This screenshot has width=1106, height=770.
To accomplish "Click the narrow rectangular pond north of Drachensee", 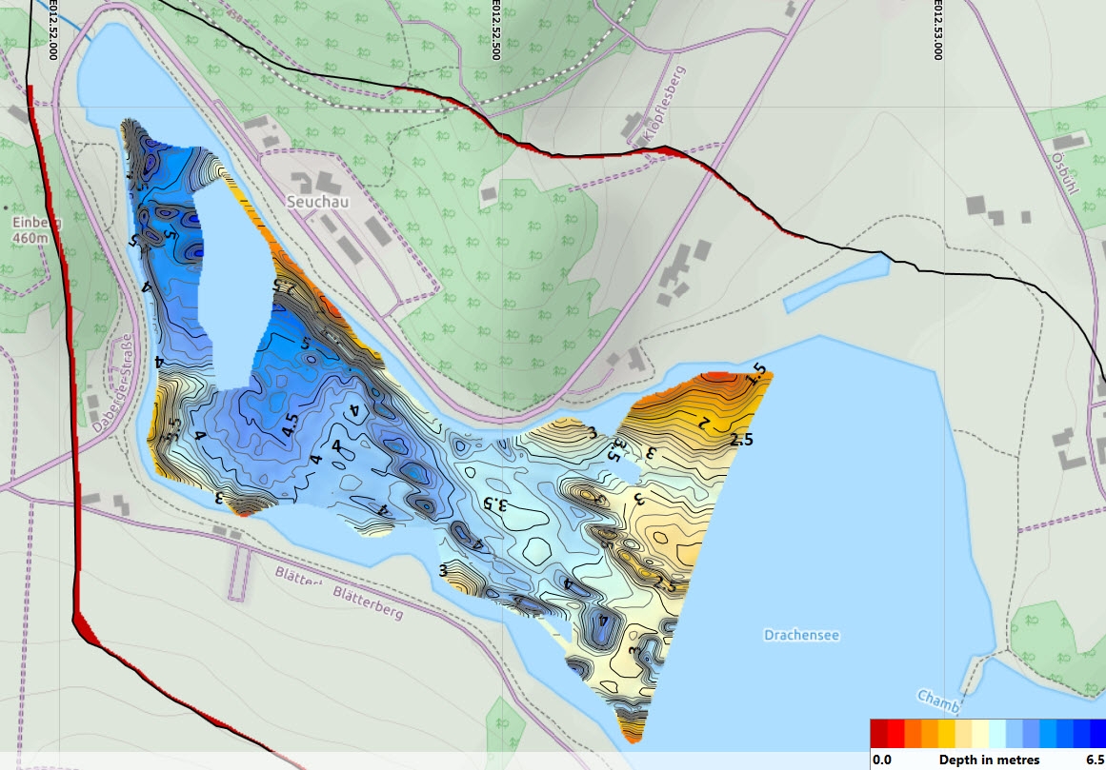I will point(835,284).
